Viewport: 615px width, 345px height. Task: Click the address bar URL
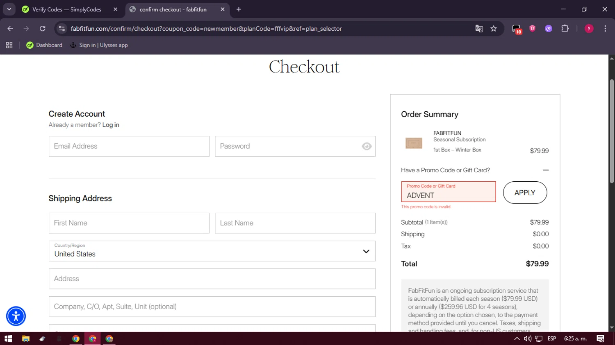click(x=206, y=29)
